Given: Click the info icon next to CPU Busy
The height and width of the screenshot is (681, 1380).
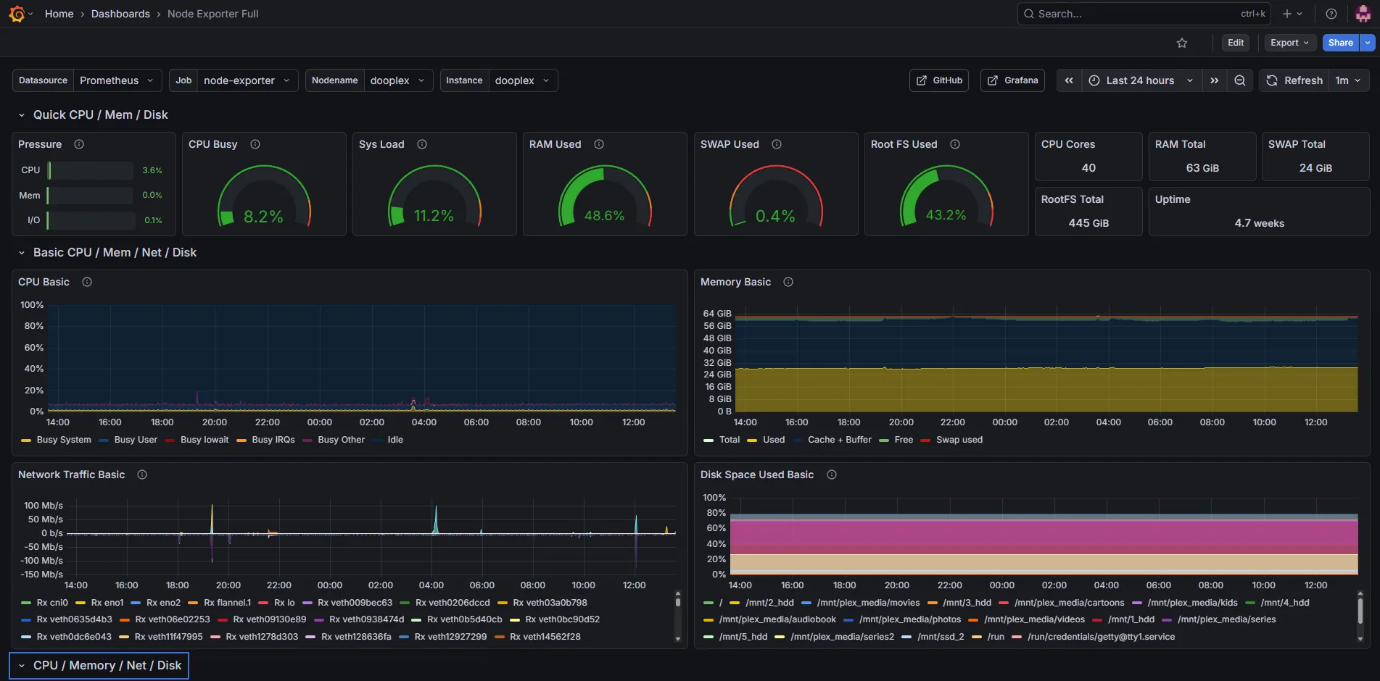Looking at the screenshot, I should tap(255, 144).
